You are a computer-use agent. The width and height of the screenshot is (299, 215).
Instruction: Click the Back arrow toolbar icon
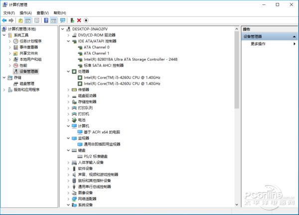(x=4, y=20)
